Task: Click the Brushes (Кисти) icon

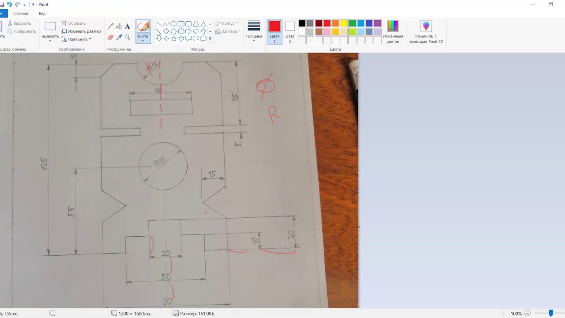Action: pos(143,27)
